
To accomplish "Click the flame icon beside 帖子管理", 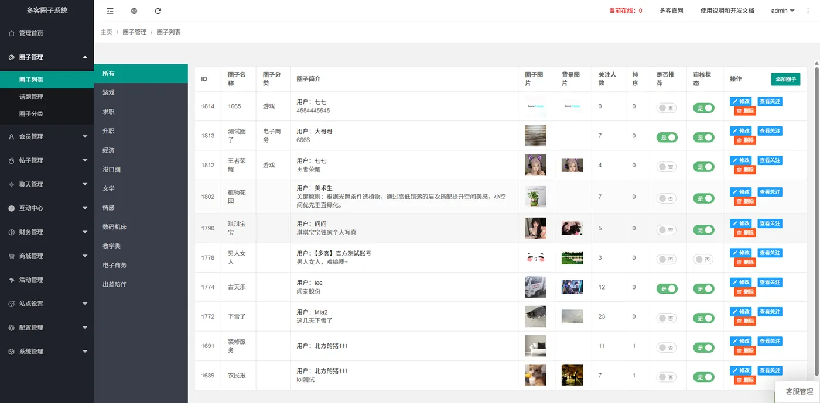I will [12, 160].
